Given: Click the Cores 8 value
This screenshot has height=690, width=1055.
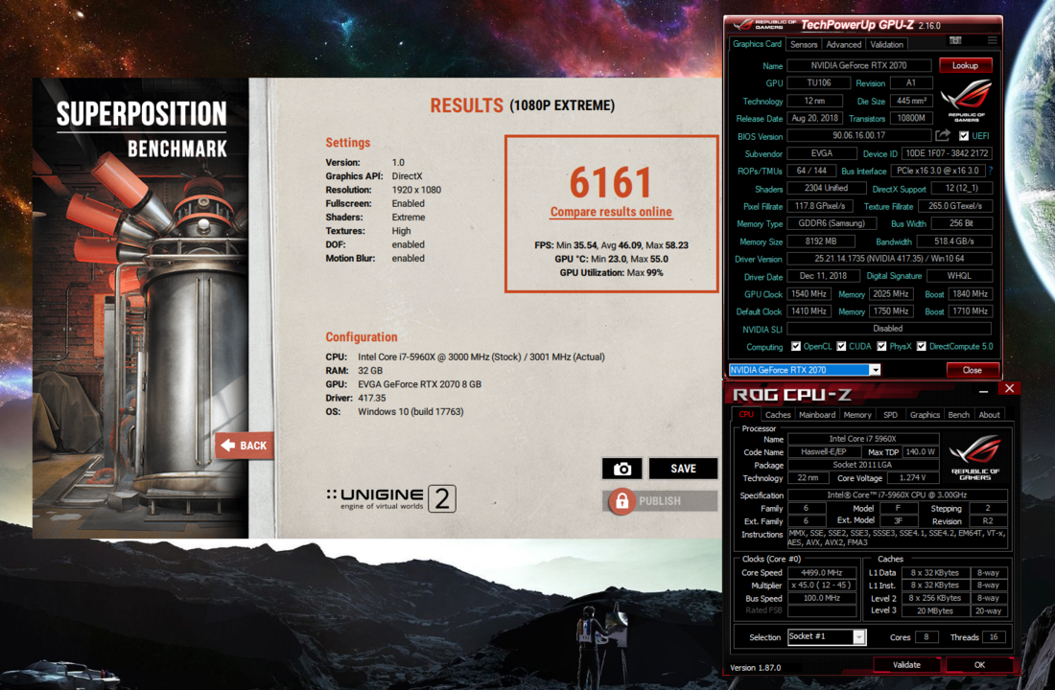Looking at the screenshot, I should [926, 637].
